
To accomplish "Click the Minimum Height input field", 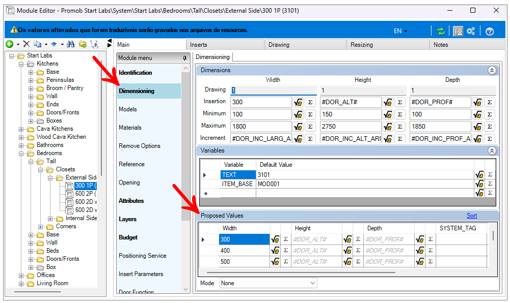I will 351,114.
